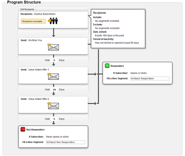Image resolution: width=185 pixels, height=156 pixels.
Task: Click the 10-day wait value
Action: pos(54,90)
